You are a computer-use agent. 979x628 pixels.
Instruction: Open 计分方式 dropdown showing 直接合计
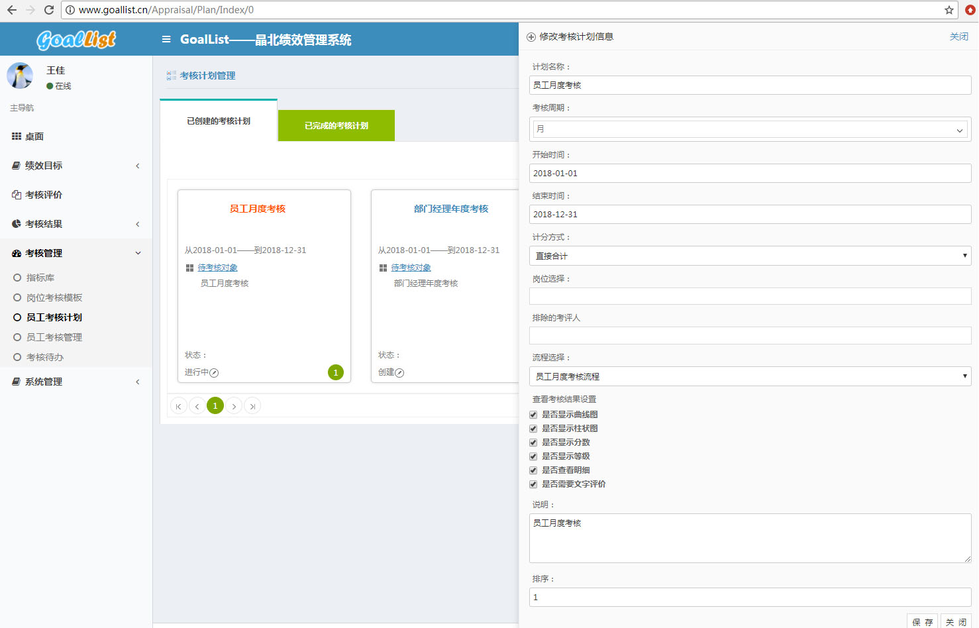750,256
